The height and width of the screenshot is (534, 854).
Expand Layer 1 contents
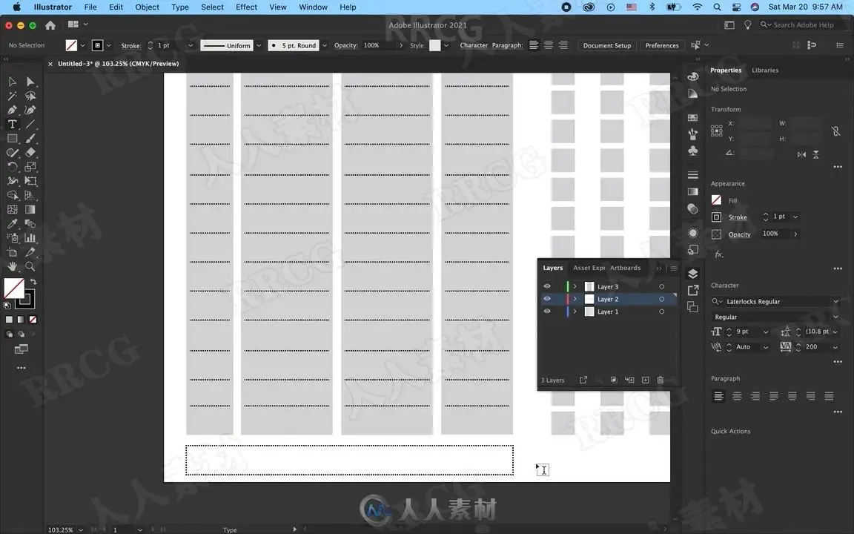[x=575, y=311]
